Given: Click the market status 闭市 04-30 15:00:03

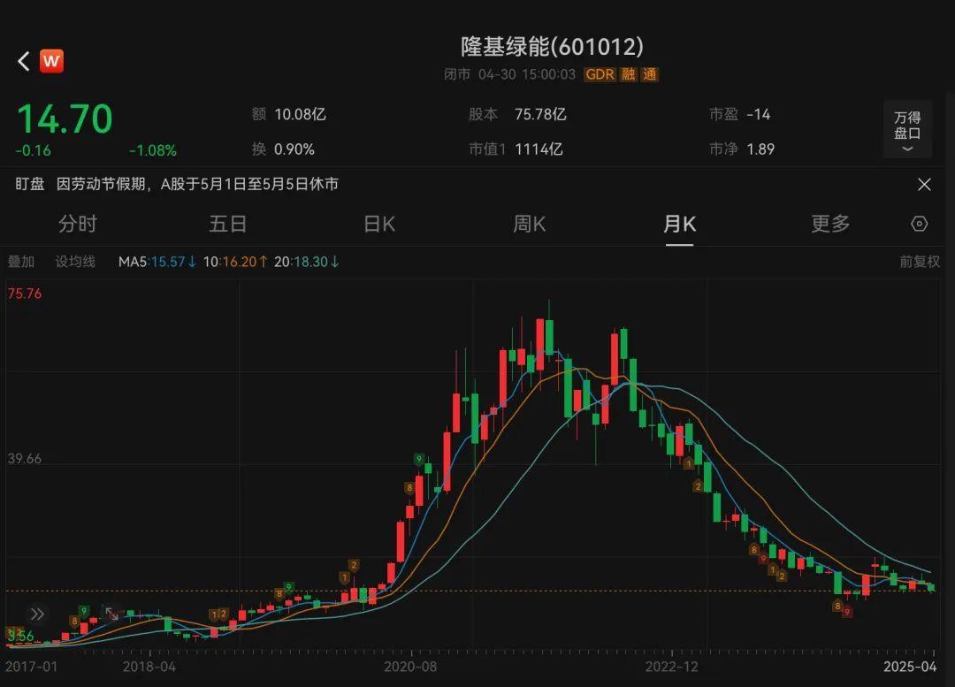Looking at the screenshot, I should tap(509, 75).
